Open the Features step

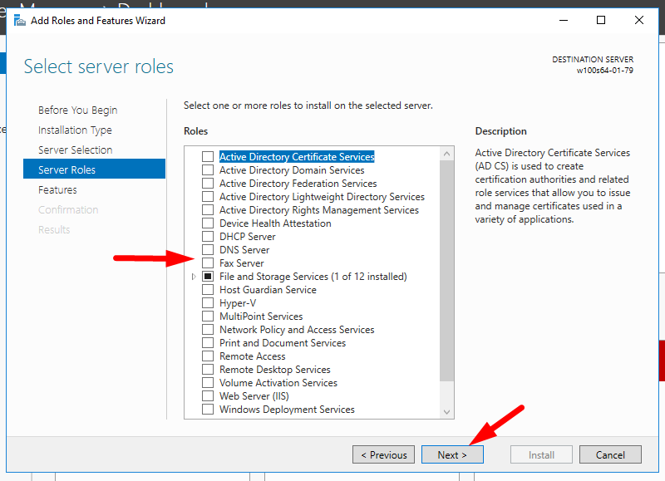pos(57,190)
